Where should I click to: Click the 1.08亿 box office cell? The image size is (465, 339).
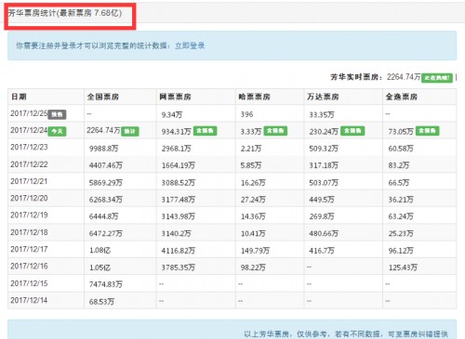coord(100,250)
